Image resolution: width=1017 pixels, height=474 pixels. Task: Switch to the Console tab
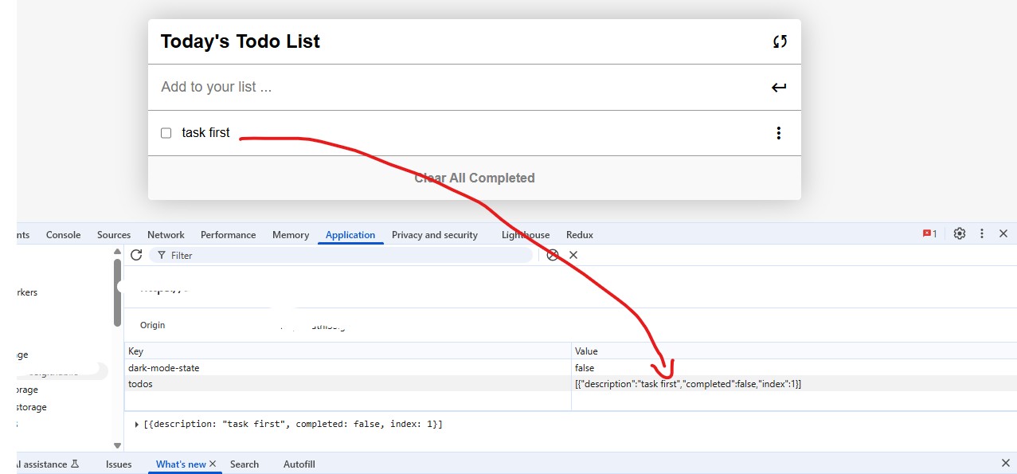pyautogui.click(x=63, y=235)
